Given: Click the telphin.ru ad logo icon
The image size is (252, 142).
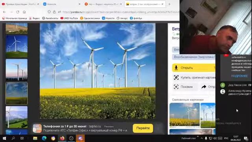Looking at the screenshot, I should (37, 128).
